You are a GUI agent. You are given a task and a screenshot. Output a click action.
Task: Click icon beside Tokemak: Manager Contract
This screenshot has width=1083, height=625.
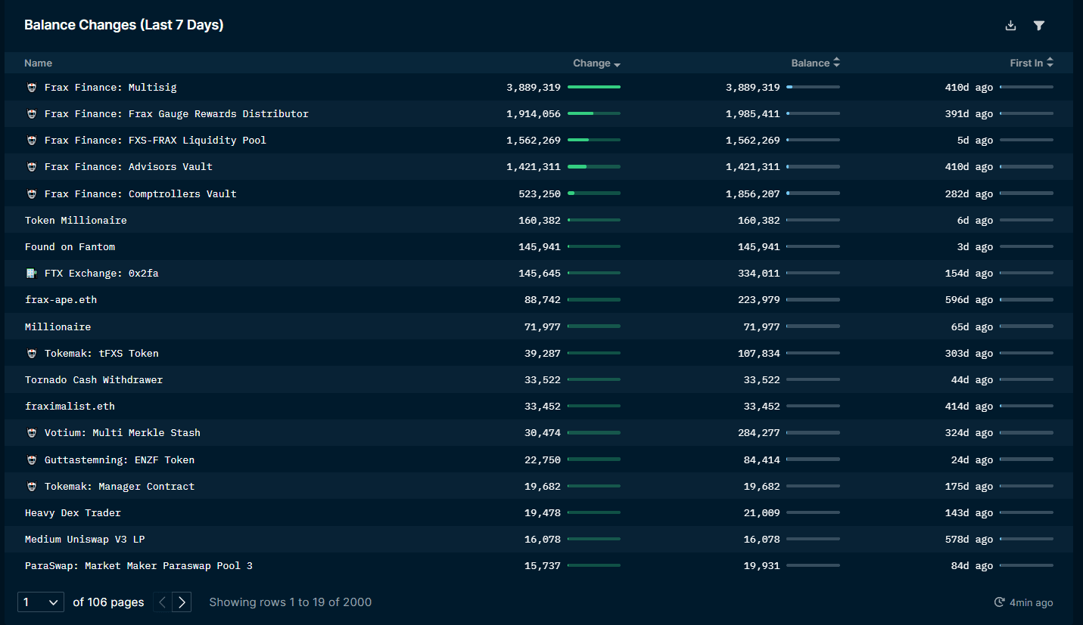[32, 487]
